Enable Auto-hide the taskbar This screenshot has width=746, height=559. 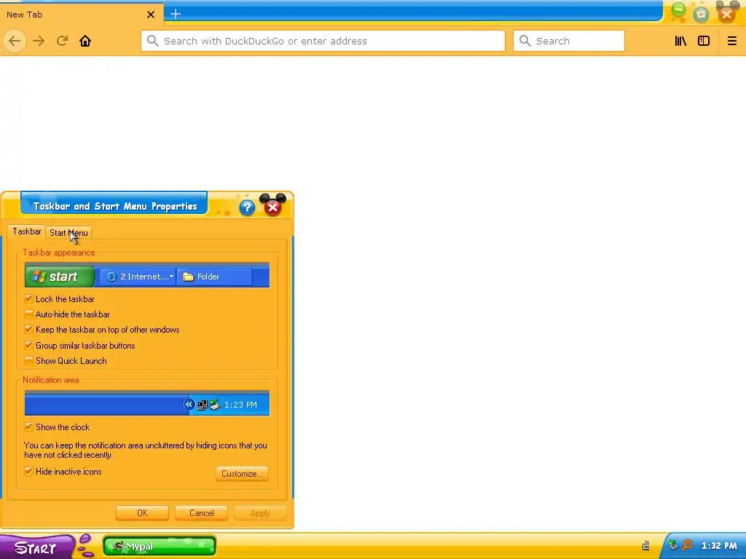click(28, 314)
